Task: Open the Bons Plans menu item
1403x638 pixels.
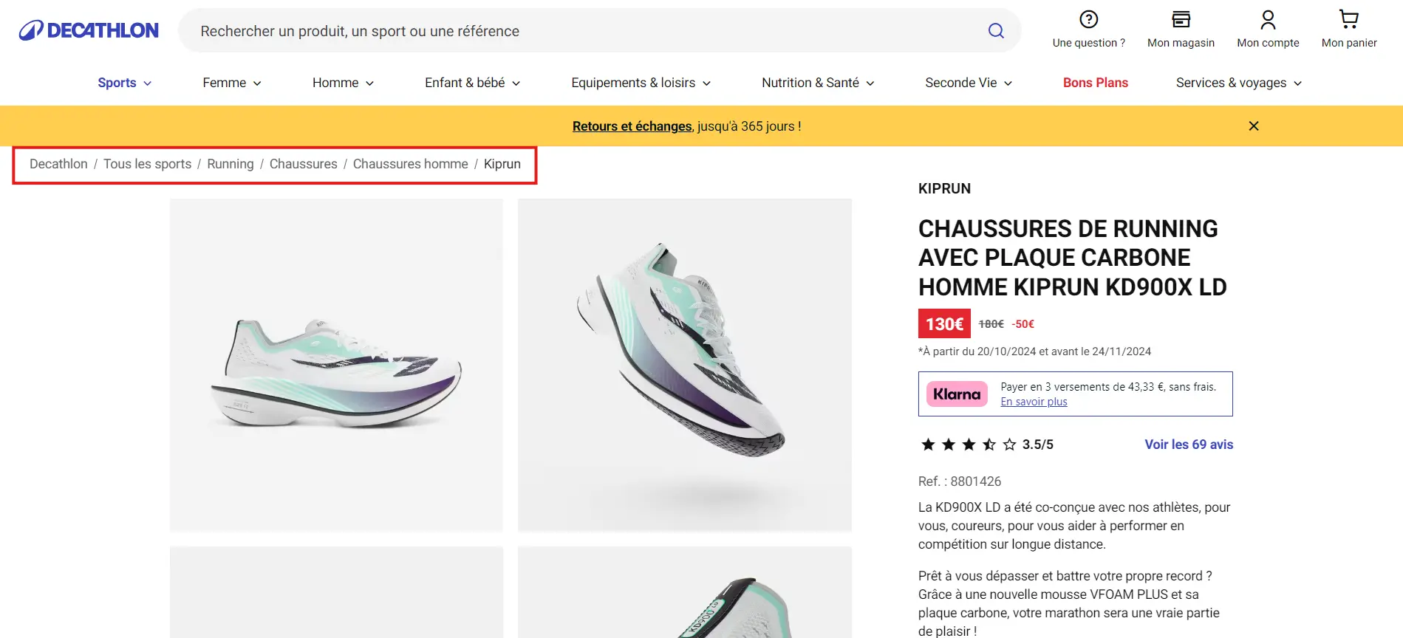Action: point(1095,83)
